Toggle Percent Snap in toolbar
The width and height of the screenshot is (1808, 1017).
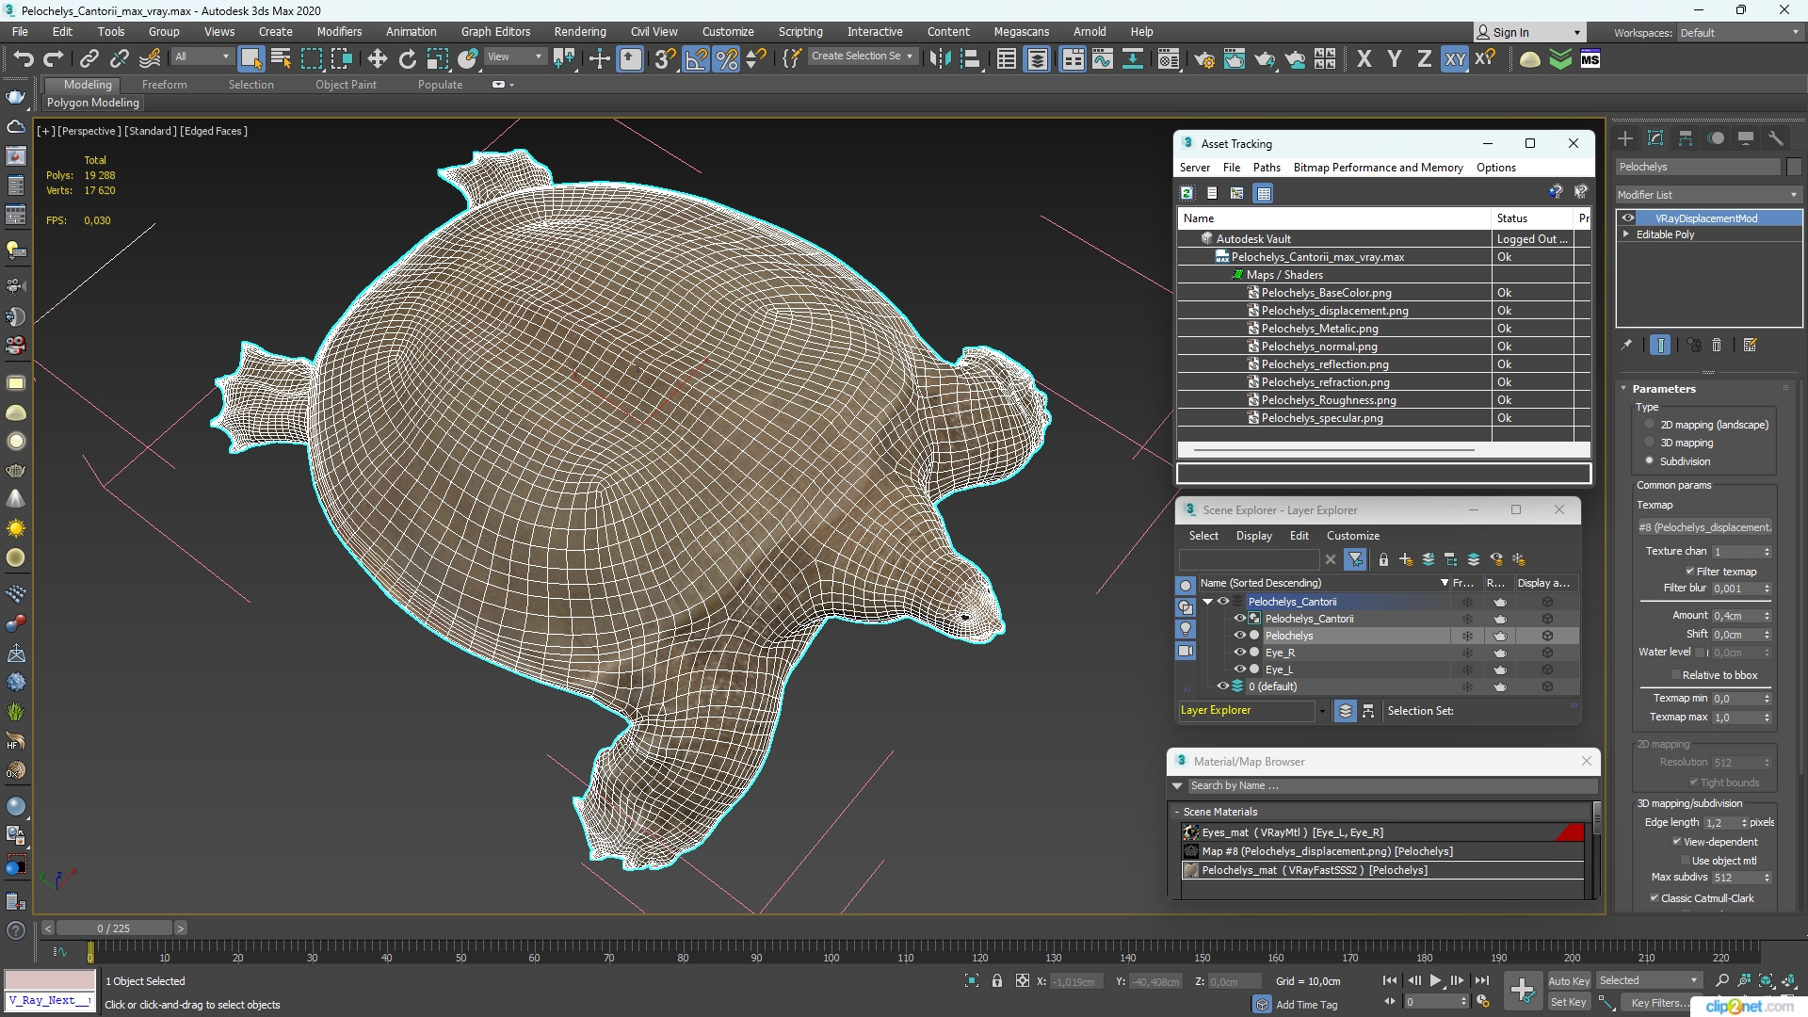tap(726, 59)
